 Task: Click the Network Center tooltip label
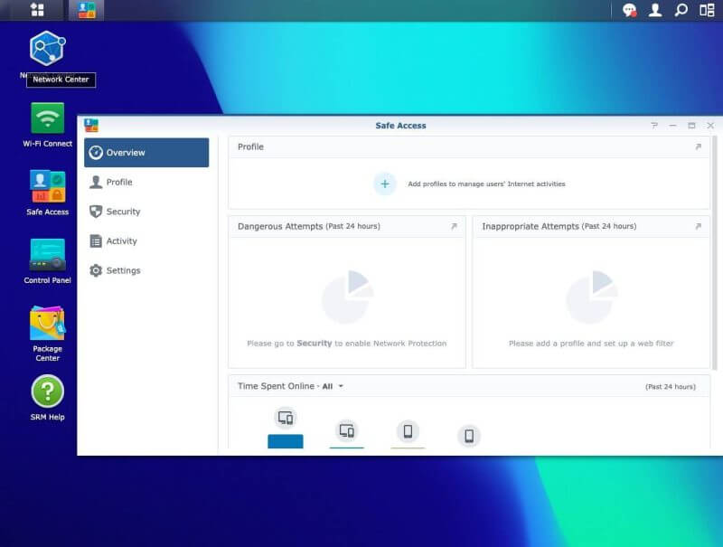click(x=61, y=80)
